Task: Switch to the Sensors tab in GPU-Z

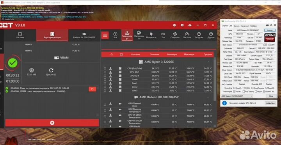Action: [237, 26]
